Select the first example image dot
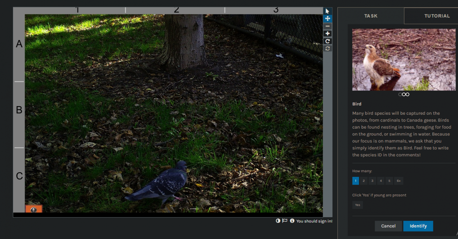The image size is (458, 239). pos(400,94)
